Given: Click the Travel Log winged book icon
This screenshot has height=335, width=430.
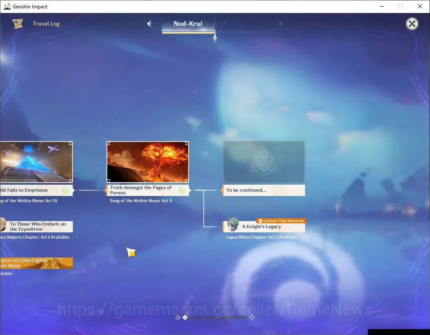Looking at the screenshot, I should pyautogui.click(x=18, y=23).
